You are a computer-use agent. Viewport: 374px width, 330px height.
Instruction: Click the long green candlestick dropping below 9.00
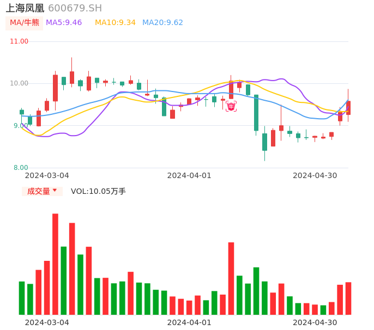pyautogui.click(x=256, y=113)
